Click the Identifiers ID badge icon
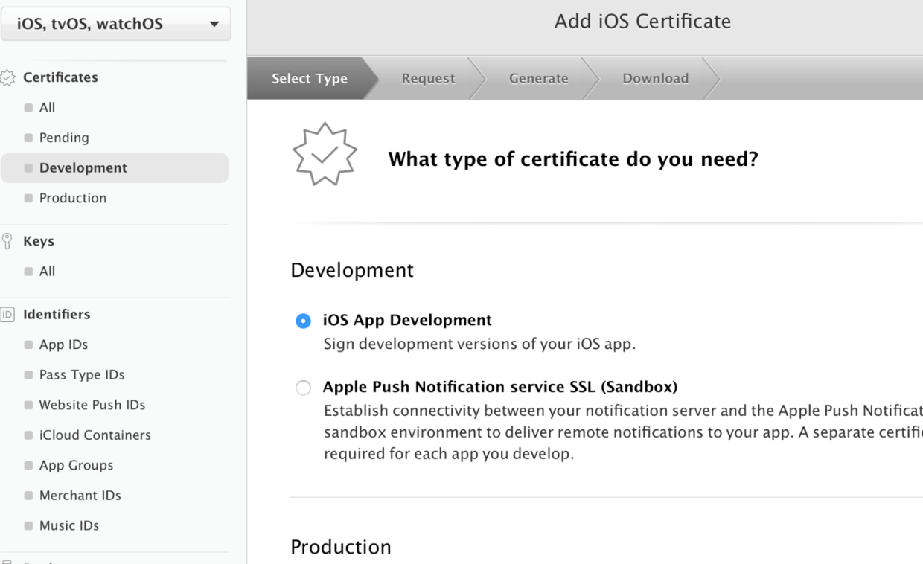This screenshot has width=923, height=564. coord(7,315)
